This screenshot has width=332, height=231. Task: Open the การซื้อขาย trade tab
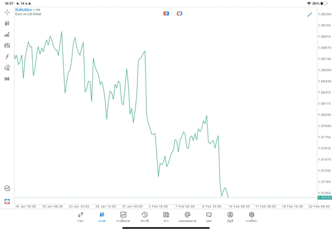pos(123,217)
